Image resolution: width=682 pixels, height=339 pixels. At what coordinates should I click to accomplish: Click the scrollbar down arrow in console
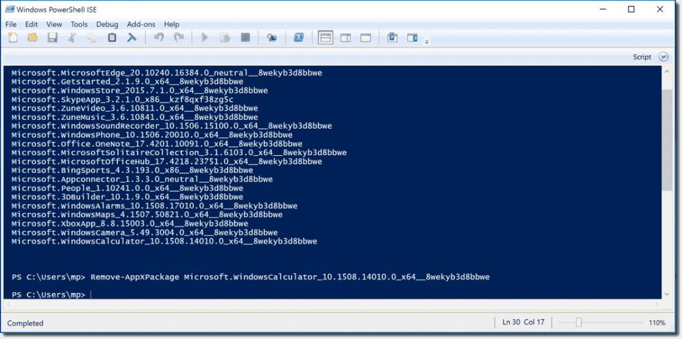[667, 294]
